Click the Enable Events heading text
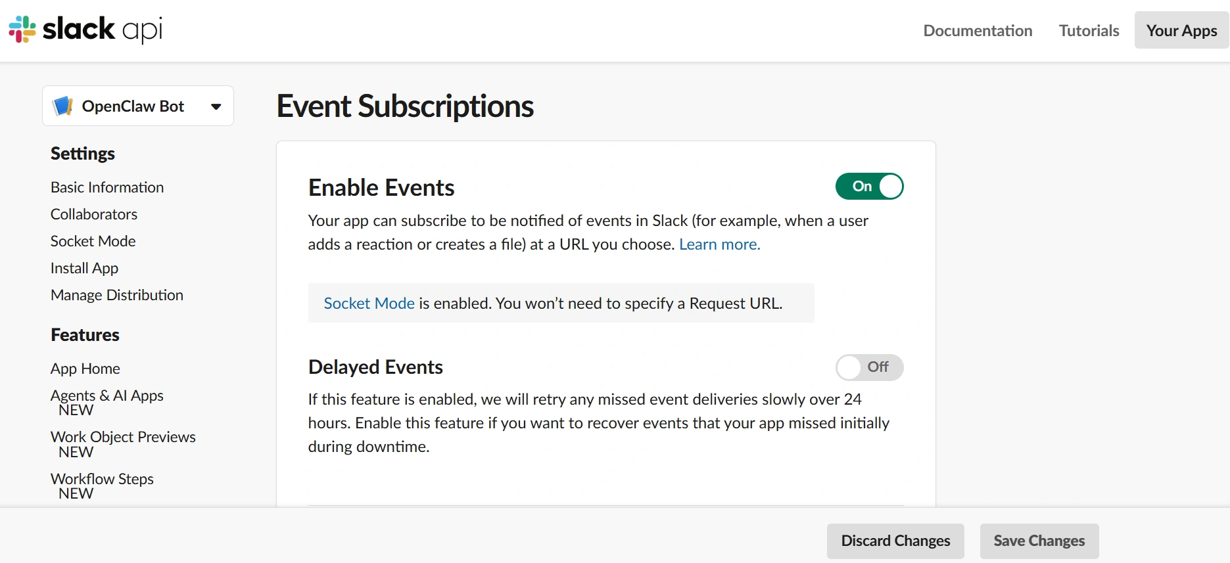 click(381, 188)
